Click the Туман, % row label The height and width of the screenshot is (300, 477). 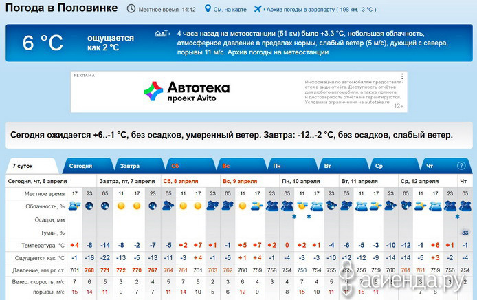point(52,233)
